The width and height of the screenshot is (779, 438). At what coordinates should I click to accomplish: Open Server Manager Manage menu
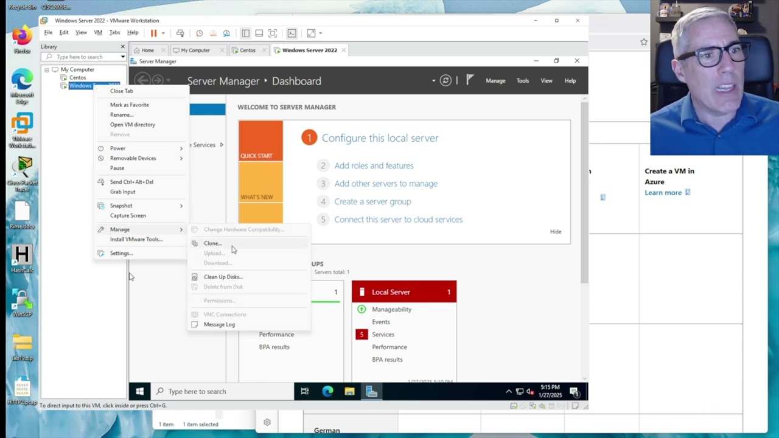pos(495,81)
